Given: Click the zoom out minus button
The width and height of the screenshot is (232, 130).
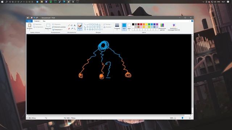Looking at the screenshot, I should tap(175, 118).
